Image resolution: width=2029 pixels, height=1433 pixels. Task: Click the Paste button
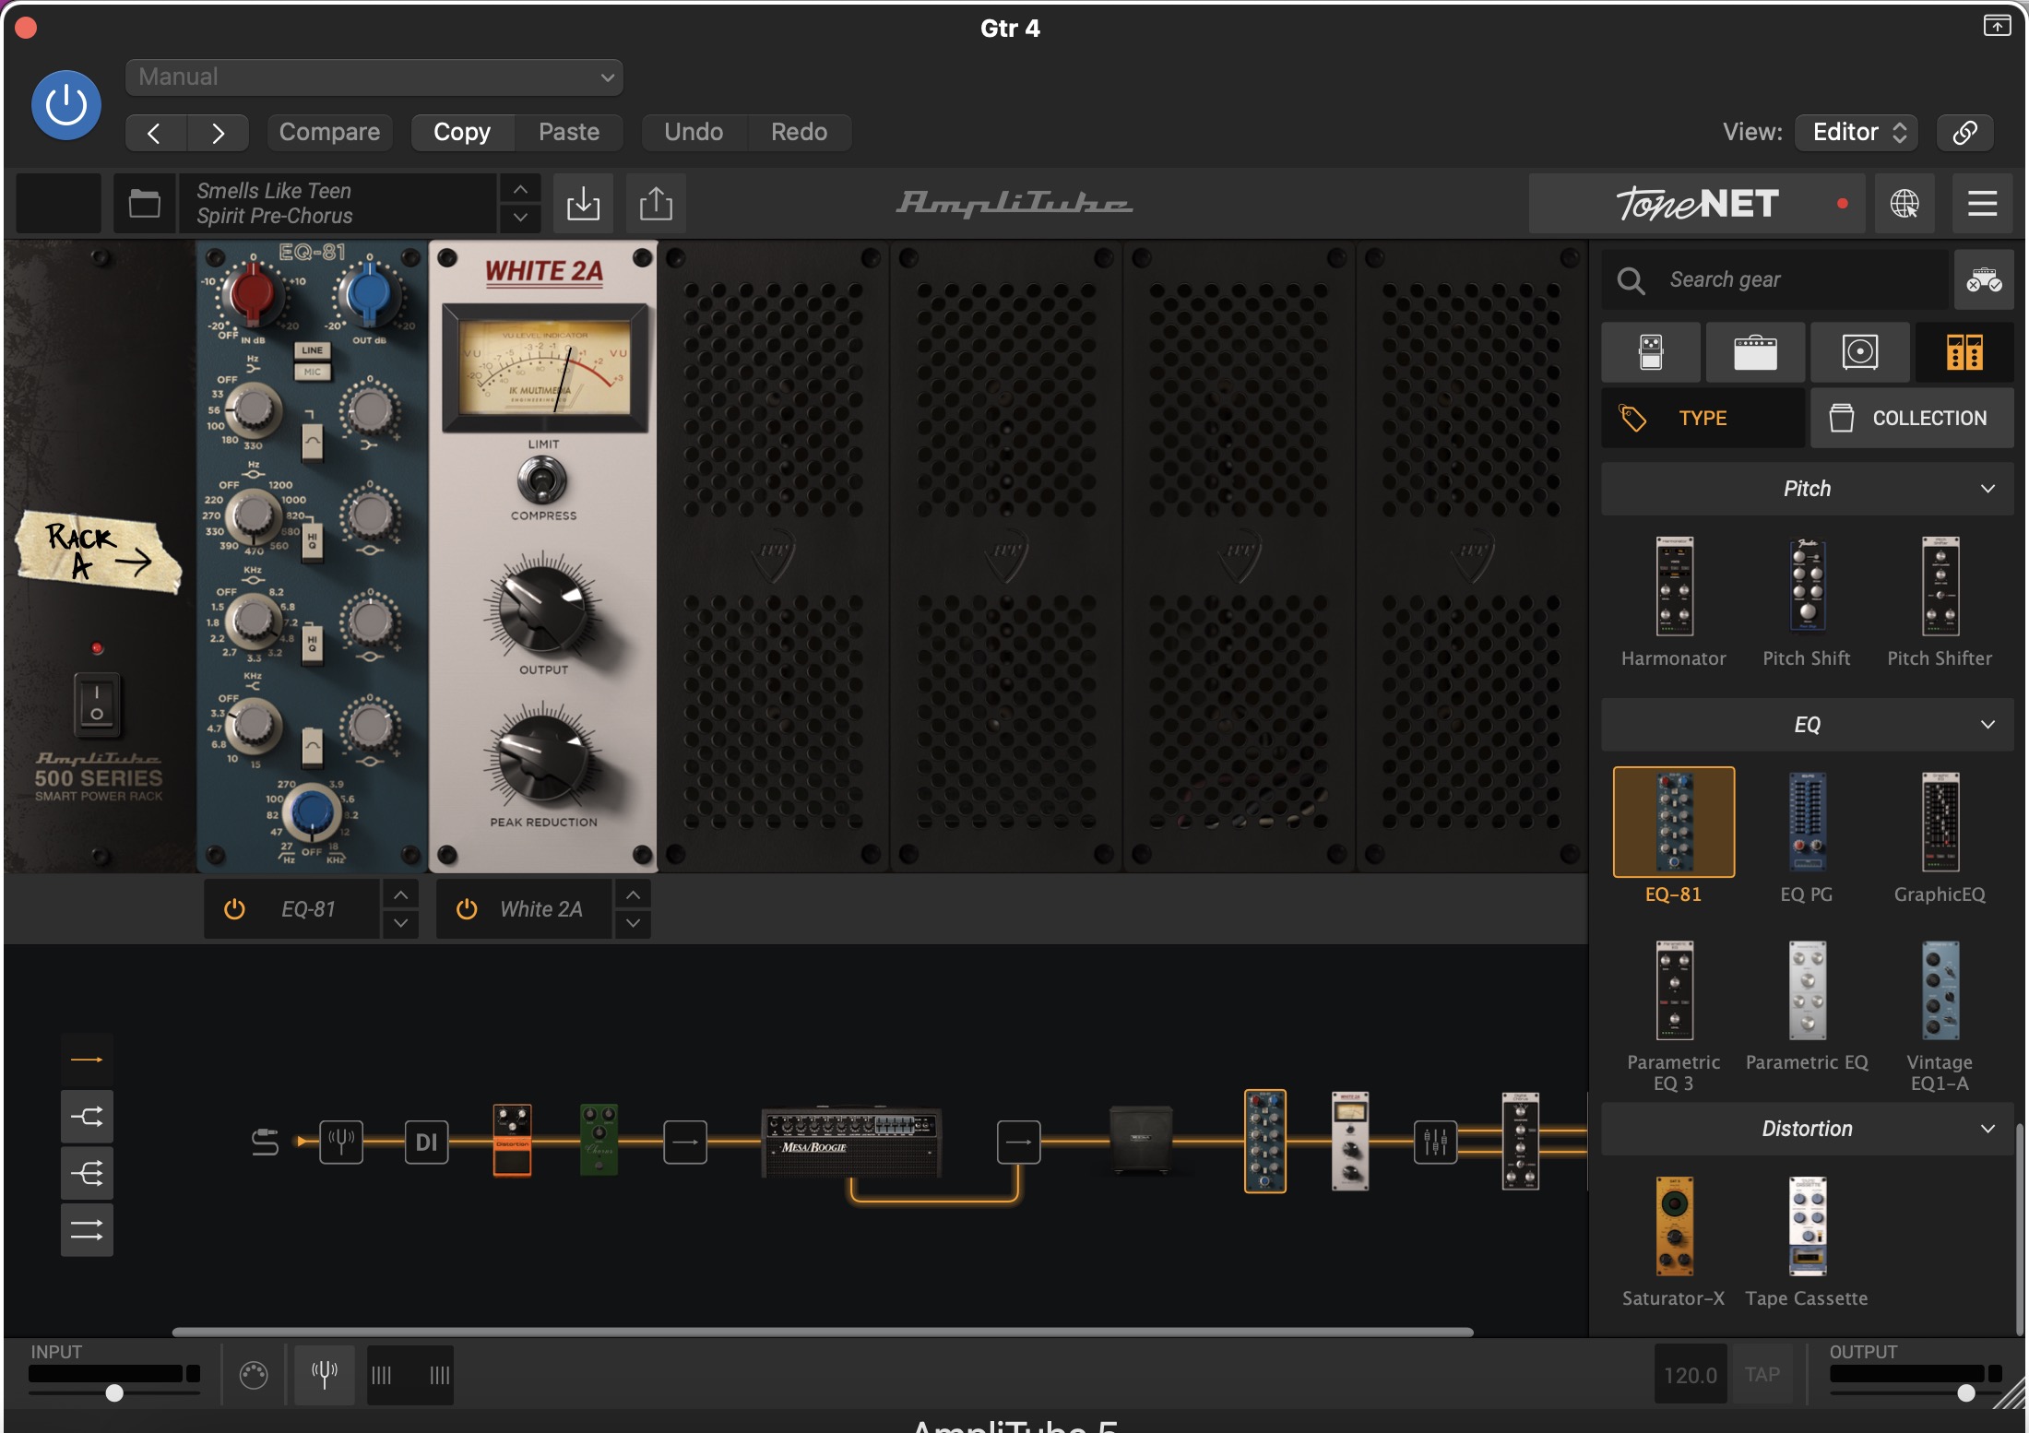tap(569, 133)
